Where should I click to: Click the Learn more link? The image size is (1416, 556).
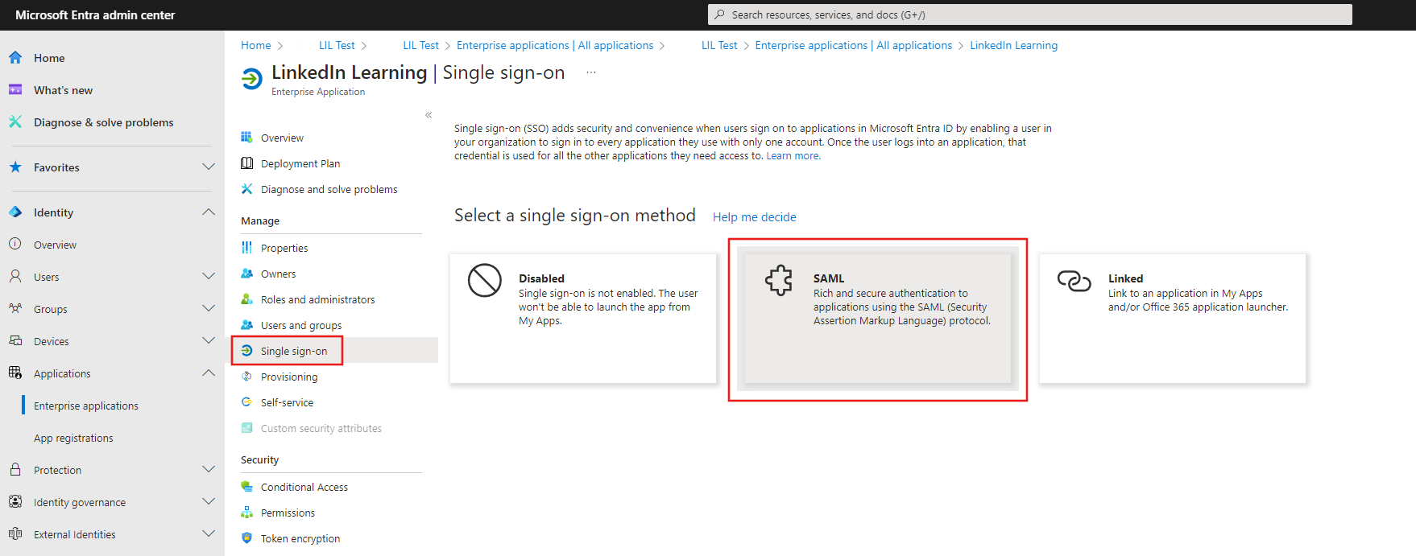click(793, 156)
